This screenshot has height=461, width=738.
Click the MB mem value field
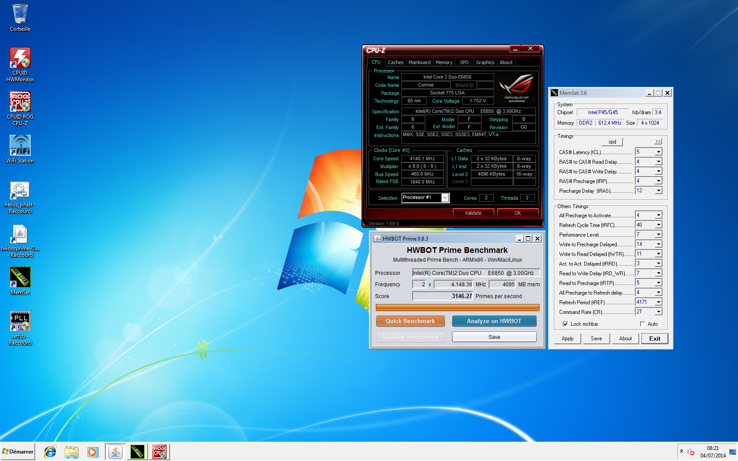(503, 284)
